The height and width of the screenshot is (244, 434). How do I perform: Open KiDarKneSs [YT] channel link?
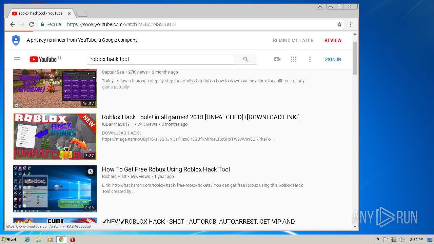(x=118, y=124)
